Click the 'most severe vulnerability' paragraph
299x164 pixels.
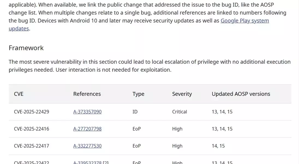click(150, 66)
